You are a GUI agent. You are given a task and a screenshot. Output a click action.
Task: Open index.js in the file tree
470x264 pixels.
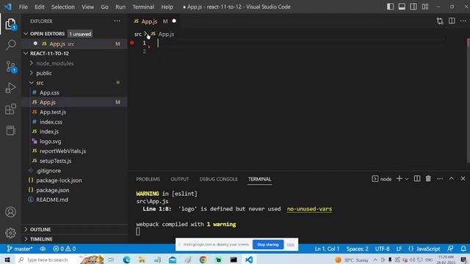click(49, 131)
